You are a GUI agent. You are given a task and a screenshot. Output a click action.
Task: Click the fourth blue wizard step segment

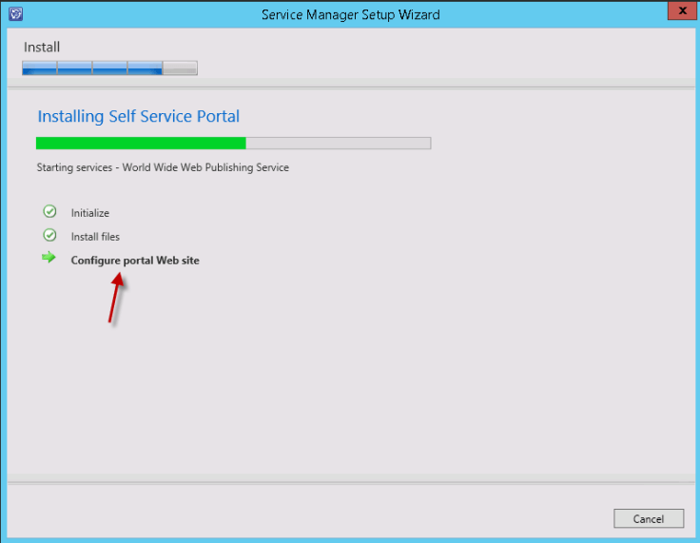coord(146,68)
